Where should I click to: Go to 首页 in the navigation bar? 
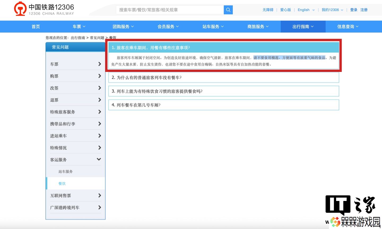(x=36, y=27)
